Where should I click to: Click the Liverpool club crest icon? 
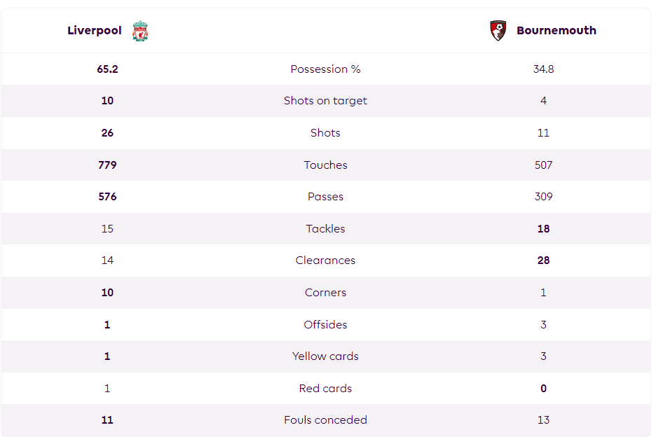point(140,31)
